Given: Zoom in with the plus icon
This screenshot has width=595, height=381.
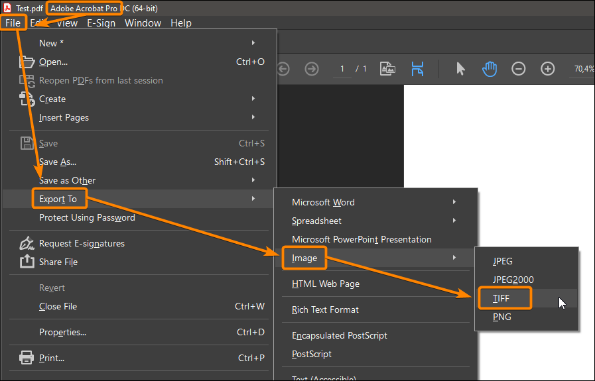Looking at the screenshot, I should [x=547, y=69].
